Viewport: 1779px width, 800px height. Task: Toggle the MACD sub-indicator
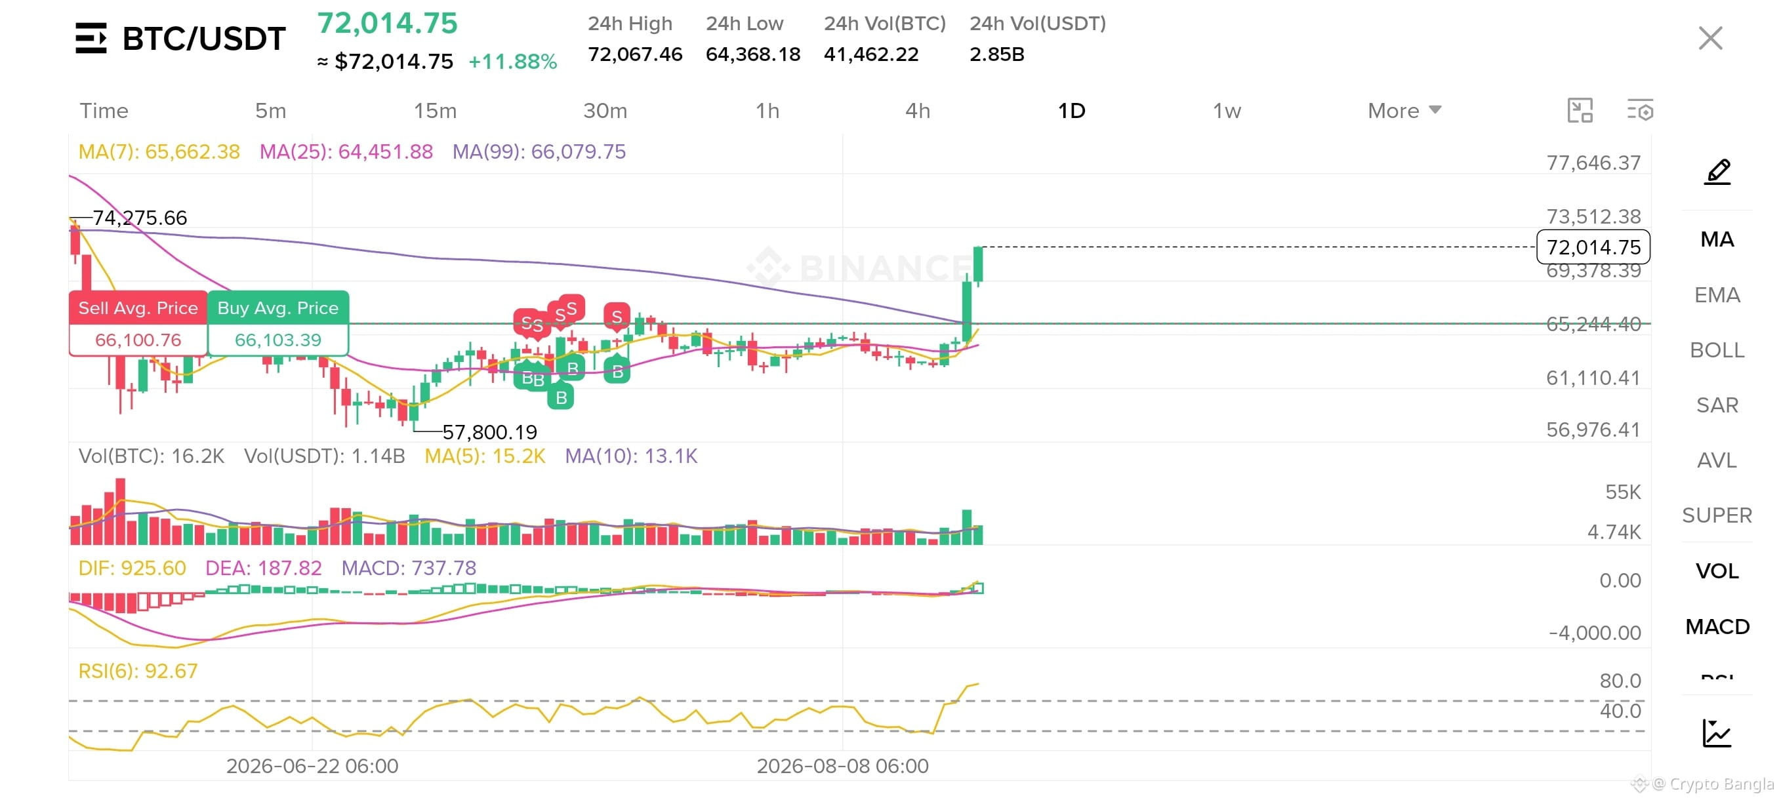[x=1717, y=627]
